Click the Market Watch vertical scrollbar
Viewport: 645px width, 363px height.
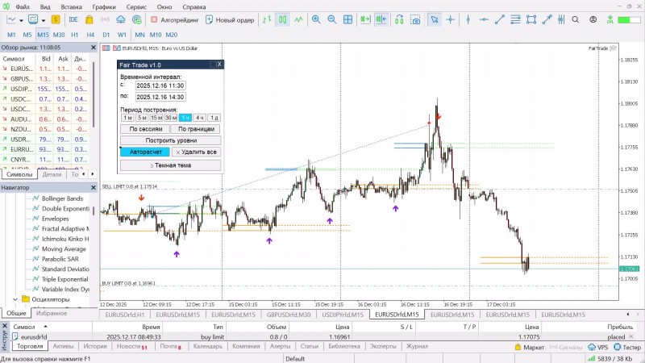94,94
